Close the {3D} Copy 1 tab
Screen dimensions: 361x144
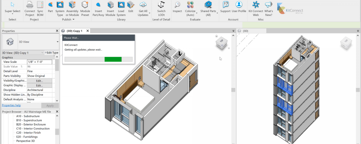pos(88,31)
